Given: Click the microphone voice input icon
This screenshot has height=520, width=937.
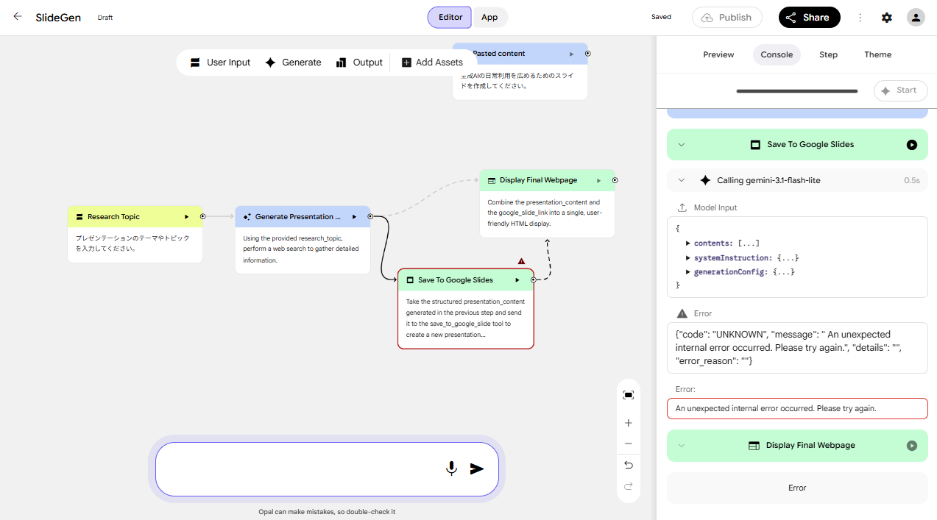Looking at the screenshot, I should (x=452, y=469).
